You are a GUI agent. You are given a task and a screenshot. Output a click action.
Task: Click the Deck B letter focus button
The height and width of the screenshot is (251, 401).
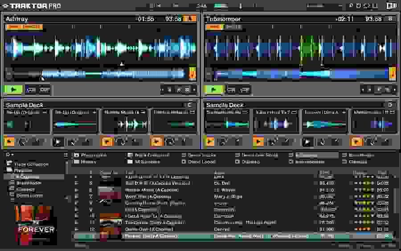click(390, 19)
